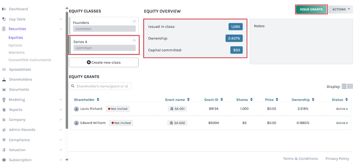358x165 pixels.
Task: Expand the Valuation chevron
Action: coord(61,150)
